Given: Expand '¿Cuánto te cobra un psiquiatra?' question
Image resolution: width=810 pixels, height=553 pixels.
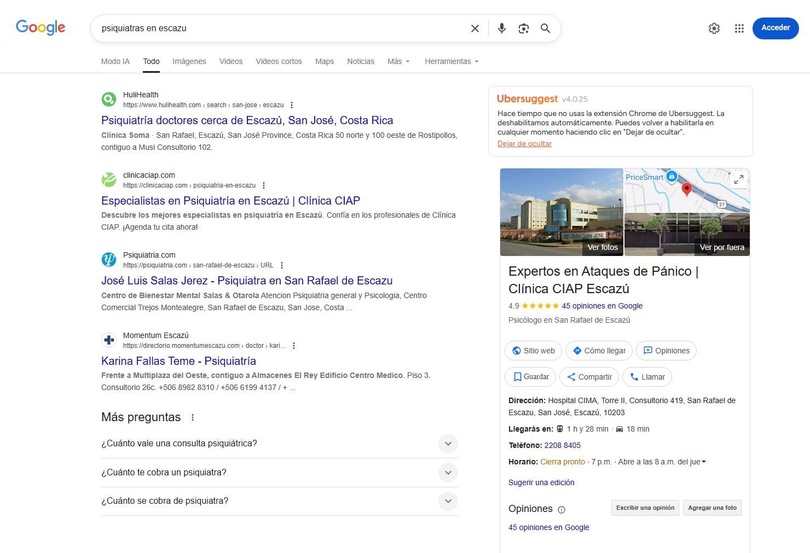Looking at the screenshot, I should [x=448, y=473].
